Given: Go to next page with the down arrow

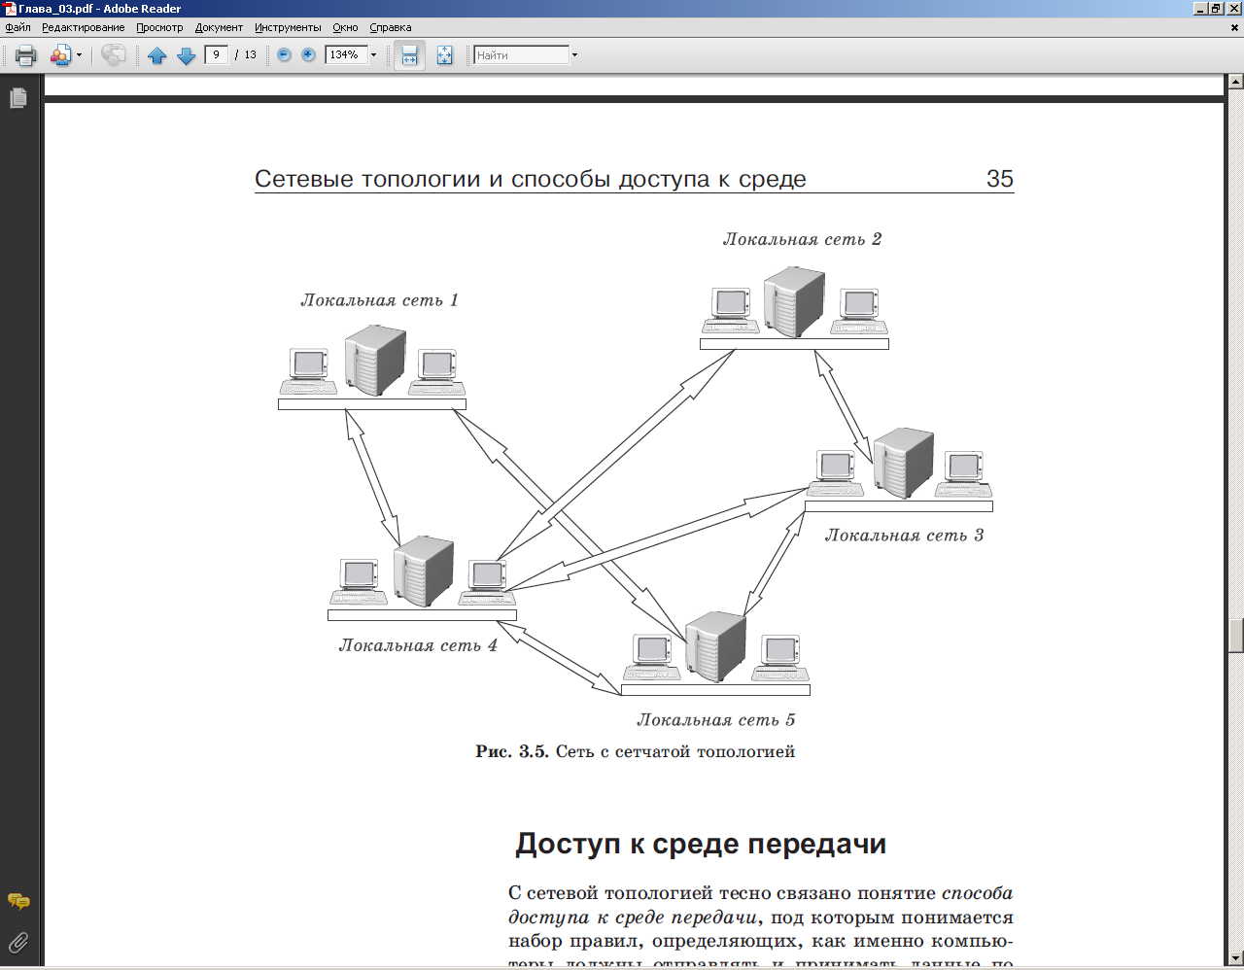Looking at the screenshot, I should coord(187,55).
